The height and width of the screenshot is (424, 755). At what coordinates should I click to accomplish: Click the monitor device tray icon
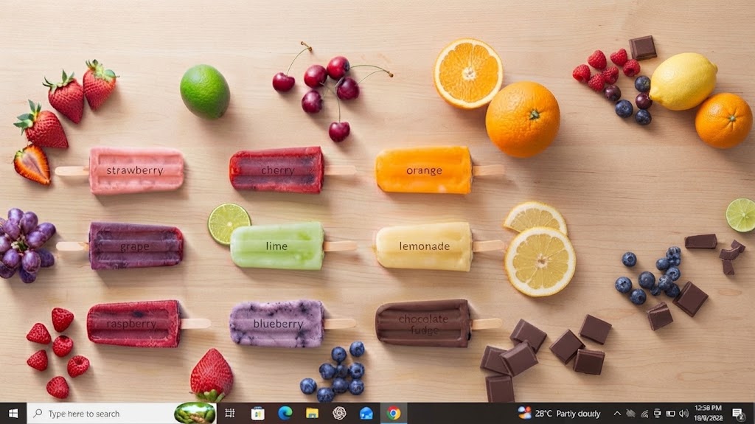coord(657,414)
